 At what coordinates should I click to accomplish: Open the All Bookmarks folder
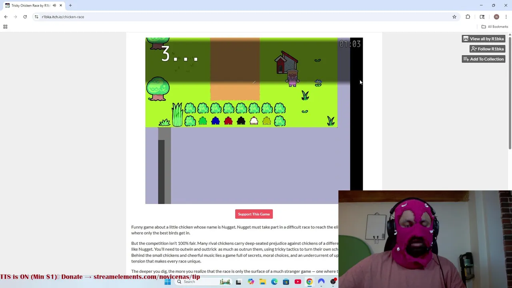pos(495,27)
